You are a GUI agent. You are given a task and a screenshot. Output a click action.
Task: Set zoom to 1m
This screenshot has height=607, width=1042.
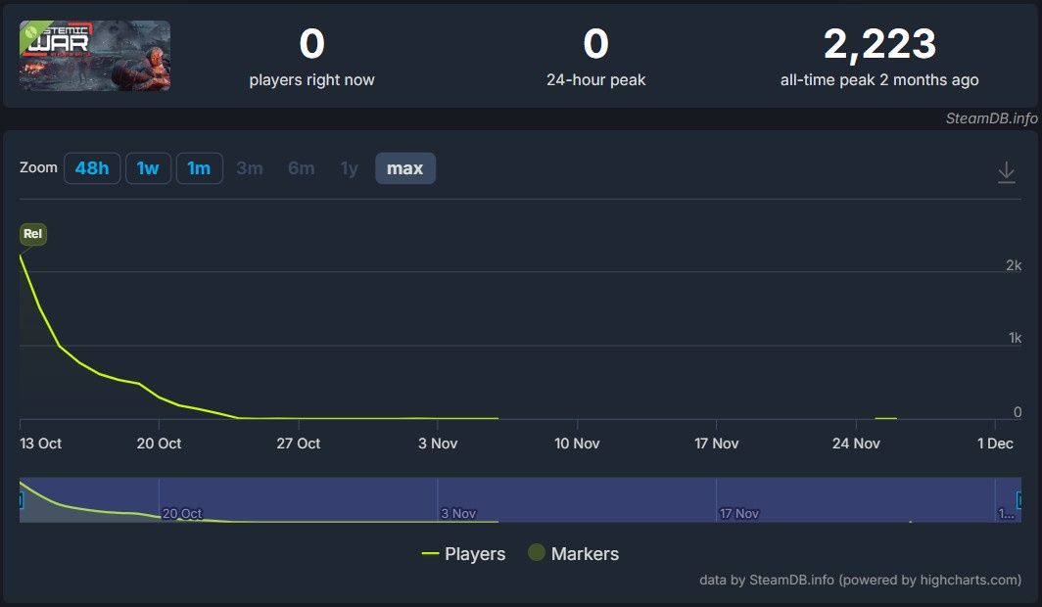[x=199, y=168]
